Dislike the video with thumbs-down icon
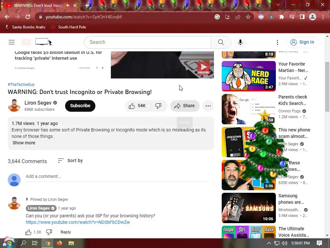 pos(159,106)
